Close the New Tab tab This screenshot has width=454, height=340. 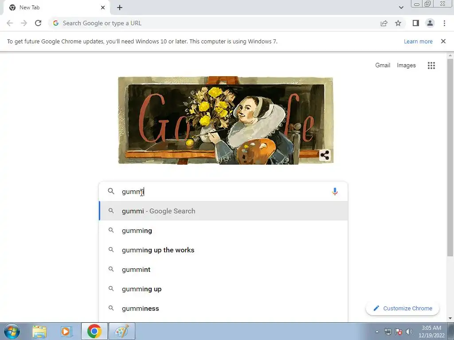pos(103,8)
